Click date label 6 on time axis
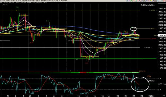 point(39,96)
